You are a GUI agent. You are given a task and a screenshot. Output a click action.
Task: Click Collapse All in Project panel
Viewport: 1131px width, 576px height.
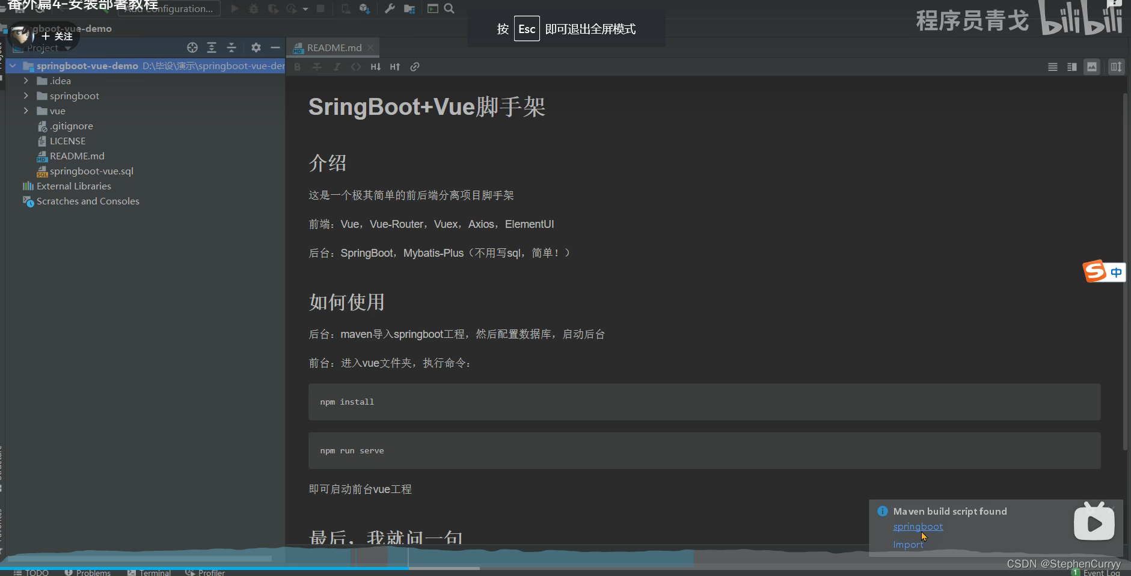pyautogui.click(x=231, y=47)
